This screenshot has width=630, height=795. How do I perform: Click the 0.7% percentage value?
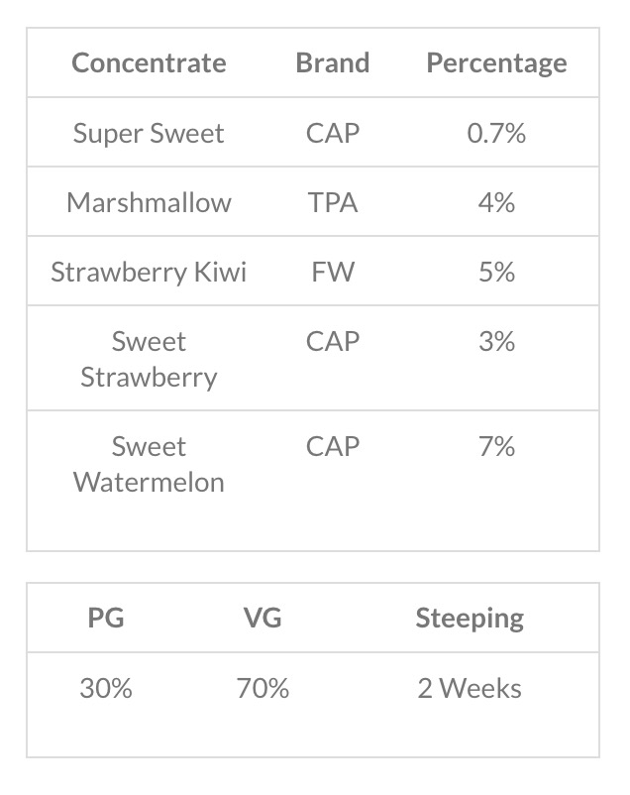[x=496, y=133]
